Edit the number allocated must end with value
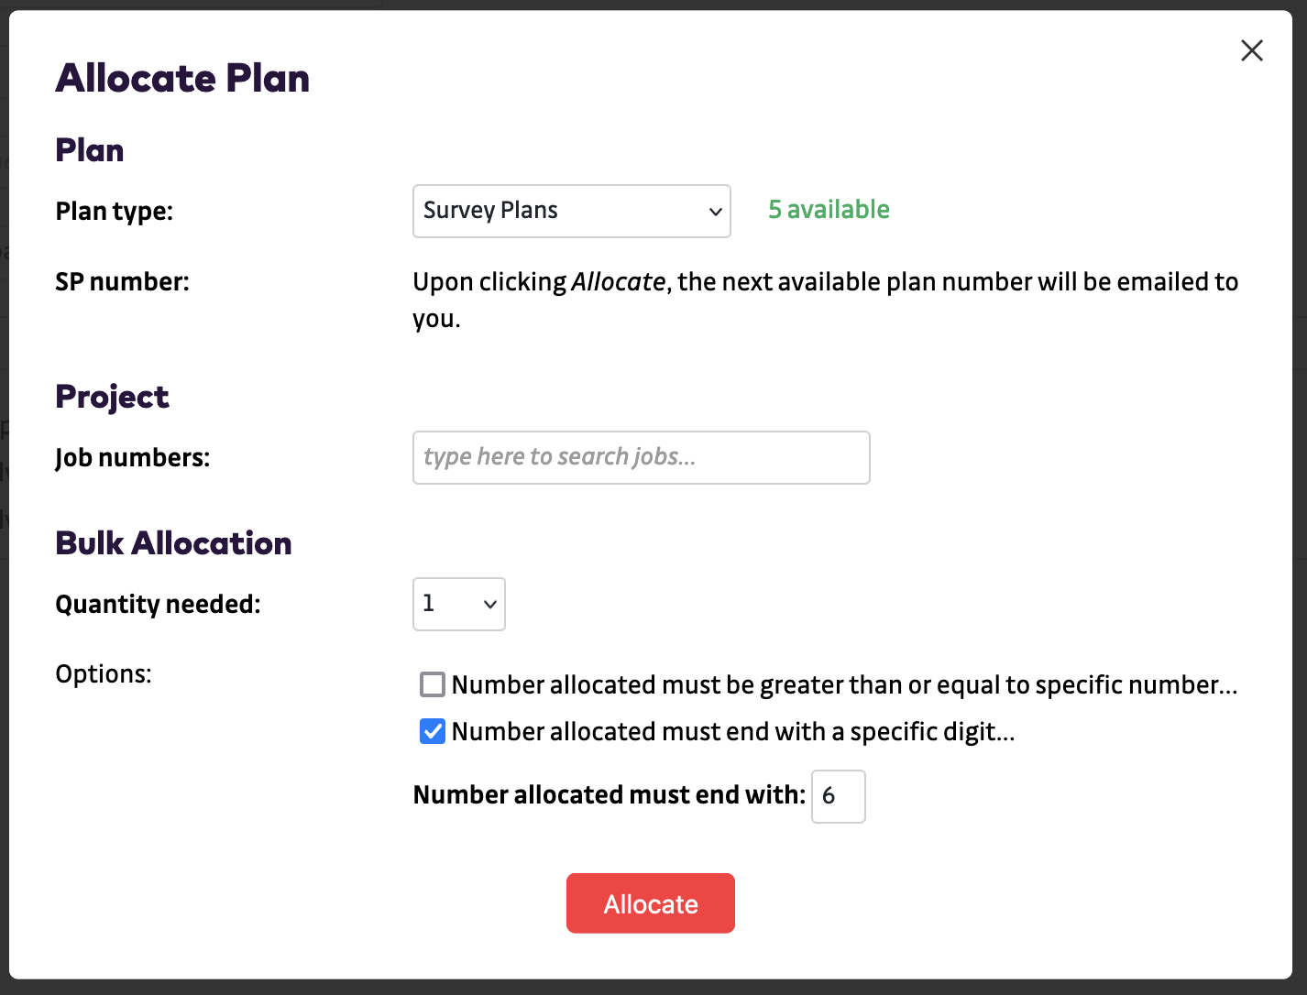The image size is (1307, 995). pos(837,796)
